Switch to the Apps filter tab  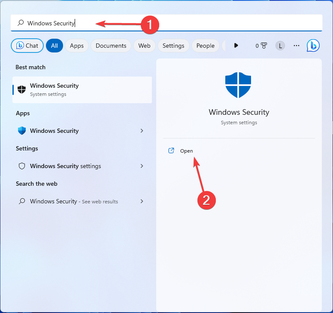coord(77,46)
